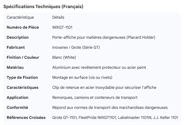This screenshot has height=125, width=184.
Task: Click the part number value IMXGT-1101
Action: point(63,27)
